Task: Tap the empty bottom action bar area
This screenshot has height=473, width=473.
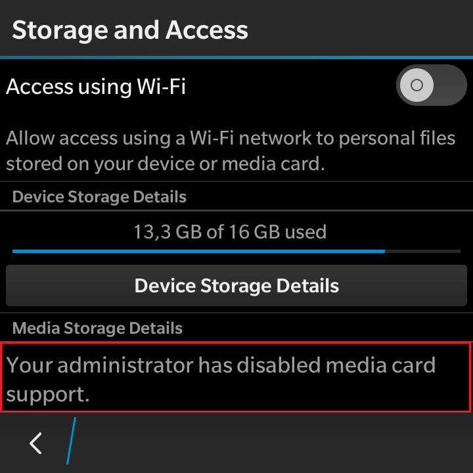Action: pyautogui.click(x=271, y=443)
